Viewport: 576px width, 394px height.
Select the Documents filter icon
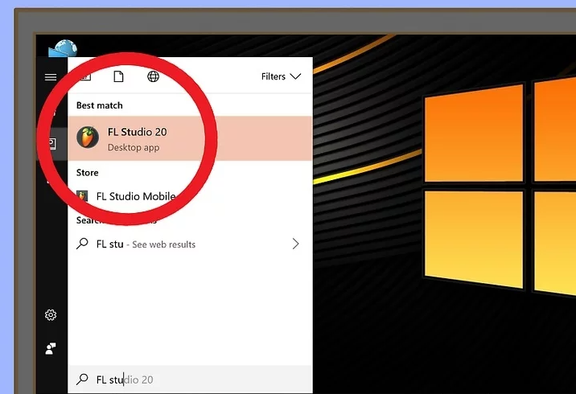click(x=118, y=76)
